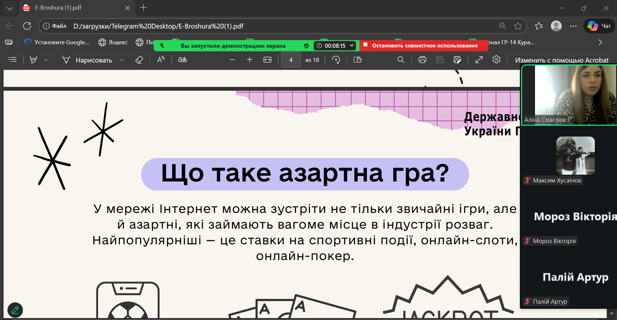Viewport: 617px width, 320px height.
Task: Expand highlighter color options arrow
Action: pos(46,60)
